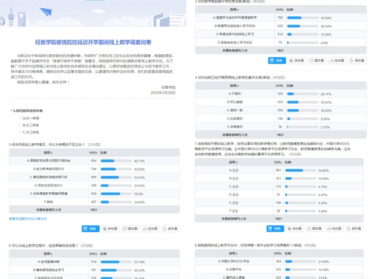Screen dimensions: 372x279
Task: Sort question 7 table by 小计 column
Action: point(278,162)
